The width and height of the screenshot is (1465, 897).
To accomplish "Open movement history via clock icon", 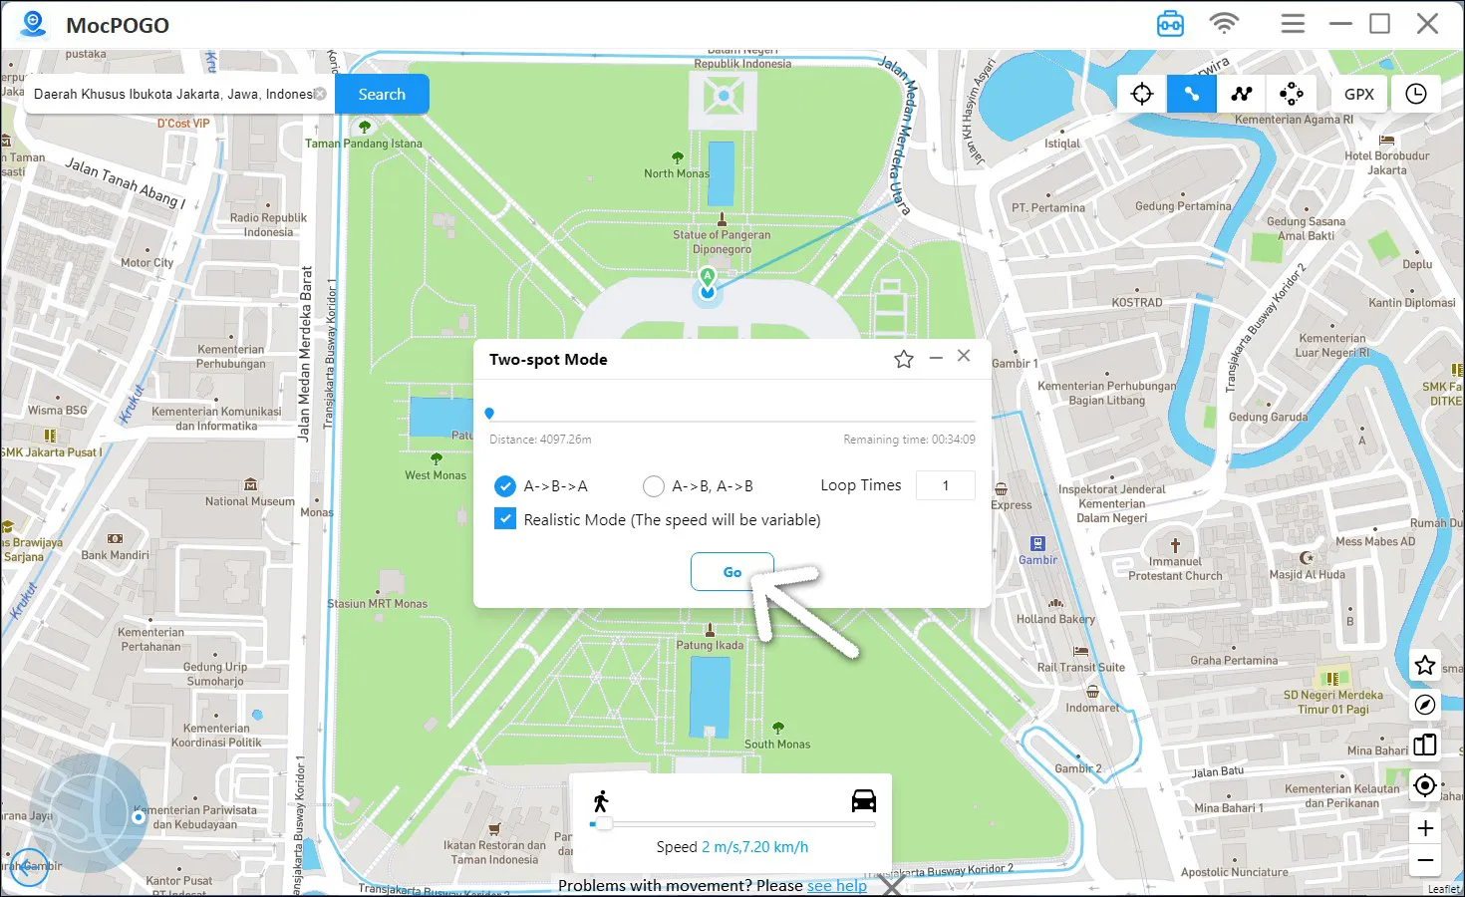I will click(x=1415, y=93).
